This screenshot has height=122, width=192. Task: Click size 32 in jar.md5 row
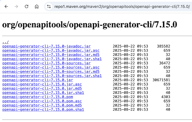[168, 88]
